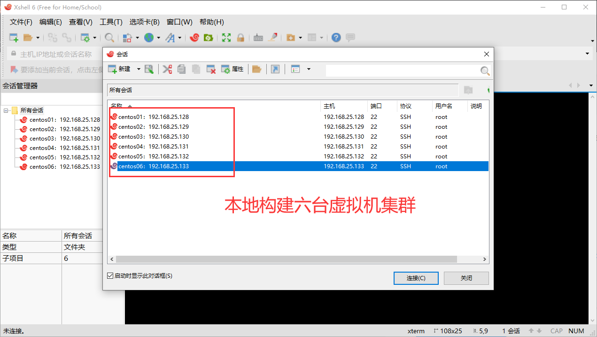Screen dimensions: 597x337
Task: Open the 选项卡(B) menu
Action: pyautogui.click(x=145, y=22)
